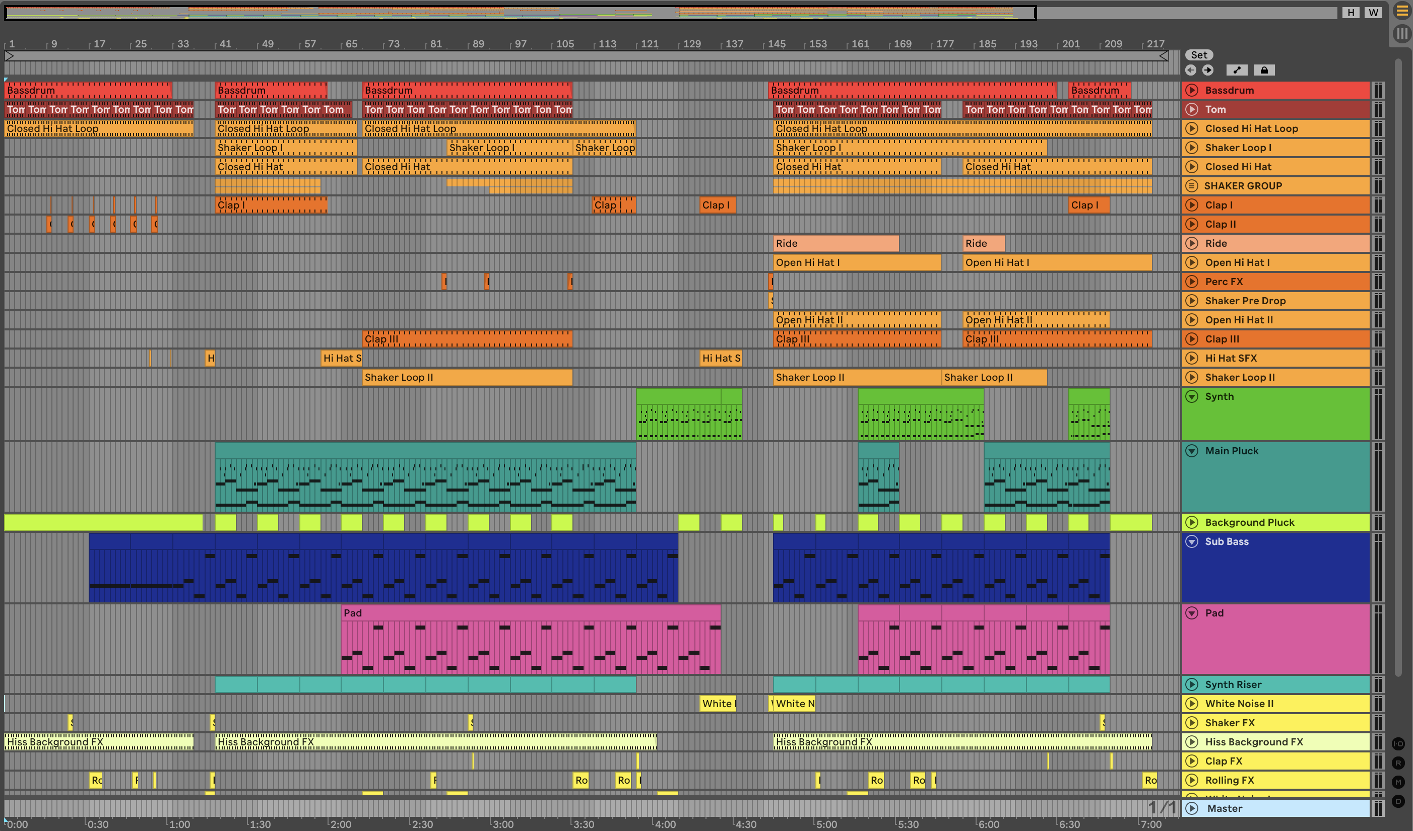1413x831 pixels.
Task: Click the automation mode button
Action: 1237,70
